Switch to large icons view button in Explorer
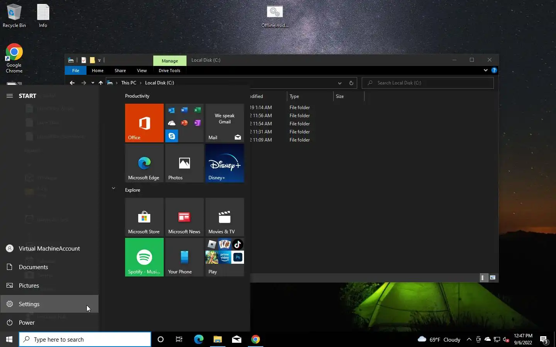This screenshot has width=556, height=347. click(493, 278)
